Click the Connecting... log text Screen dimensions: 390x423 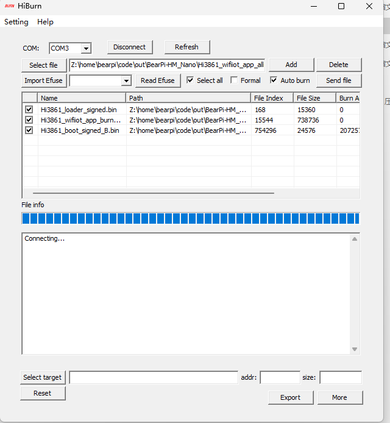44,238
